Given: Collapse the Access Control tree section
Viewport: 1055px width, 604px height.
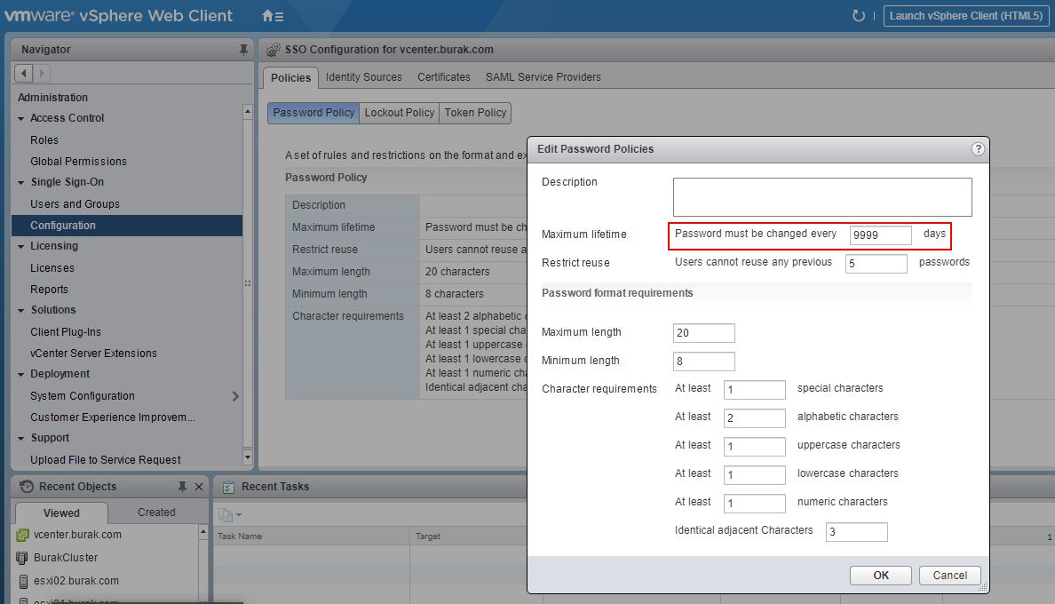Looking at the screenshot, I should point(20,118).
